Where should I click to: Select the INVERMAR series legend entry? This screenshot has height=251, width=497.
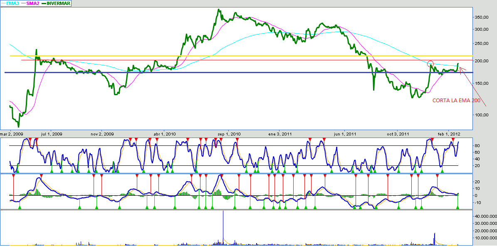click(58, 3)
